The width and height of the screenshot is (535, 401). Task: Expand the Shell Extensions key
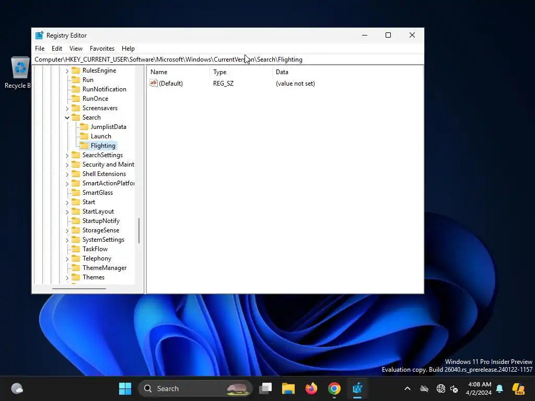tap(67, 174)
